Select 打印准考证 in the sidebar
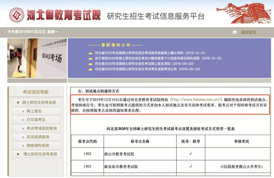Image resolution: width=274 pixels, height=178 pixels. coord(36,120)
